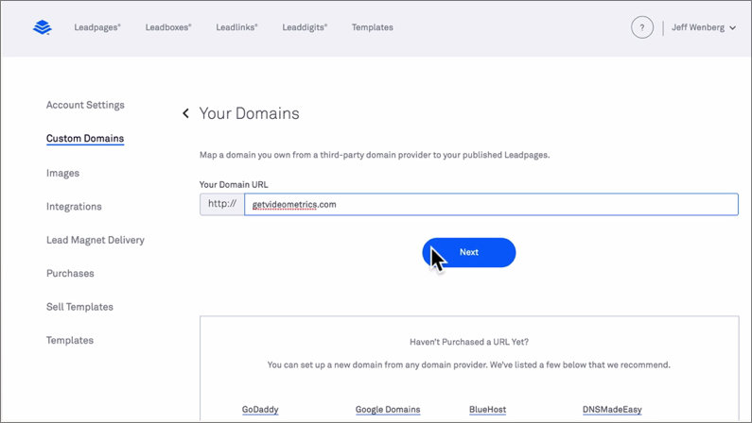Select Images in the sidebar
Screen dimensions: 752x423
(x=62, y=173)
